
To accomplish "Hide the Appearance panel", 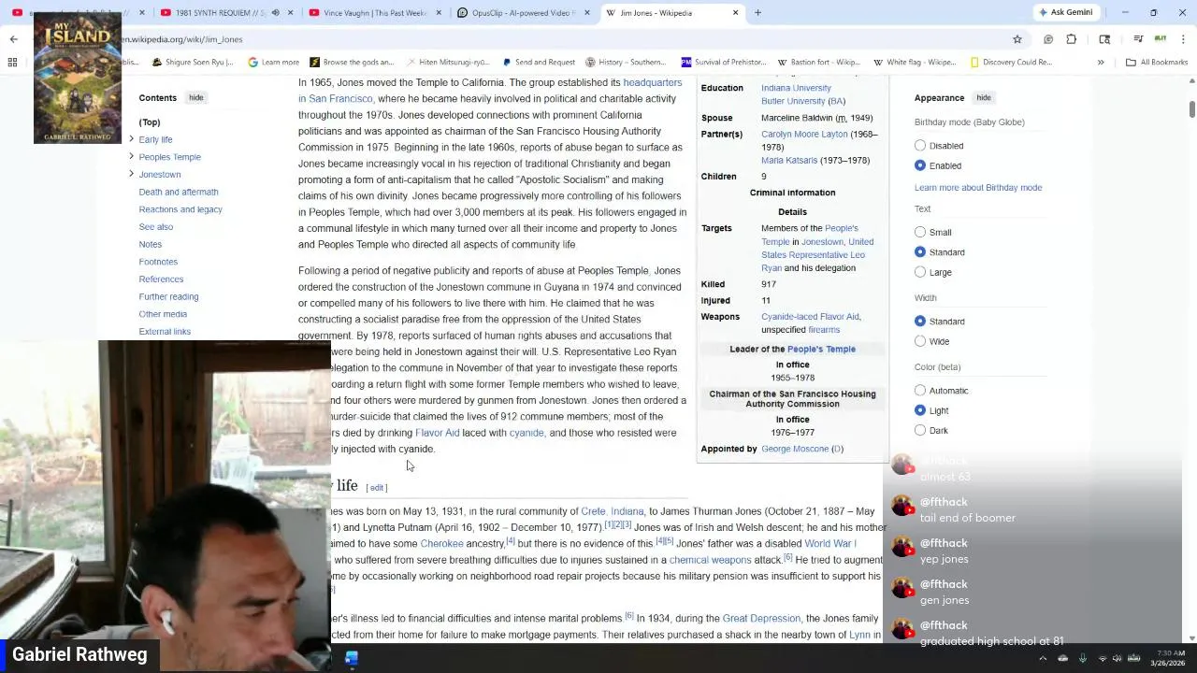I will pyautogui.click(x=984, y=97).
